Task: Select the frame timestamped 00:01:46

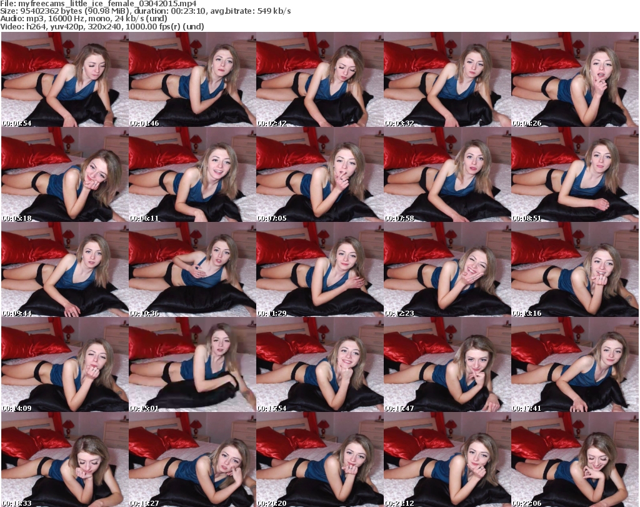Action: pyautogui.click(x=192, y=79)
